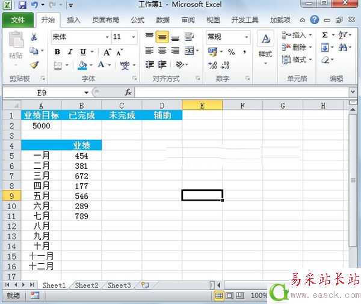Click Merge and Center icon
Viewport: 361px width, 304px height.
point(190,50)
